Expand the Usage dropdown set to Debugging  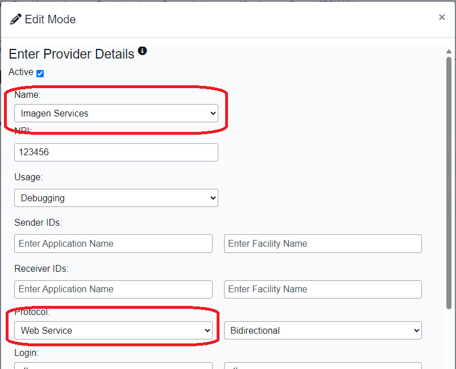[116, 198]
